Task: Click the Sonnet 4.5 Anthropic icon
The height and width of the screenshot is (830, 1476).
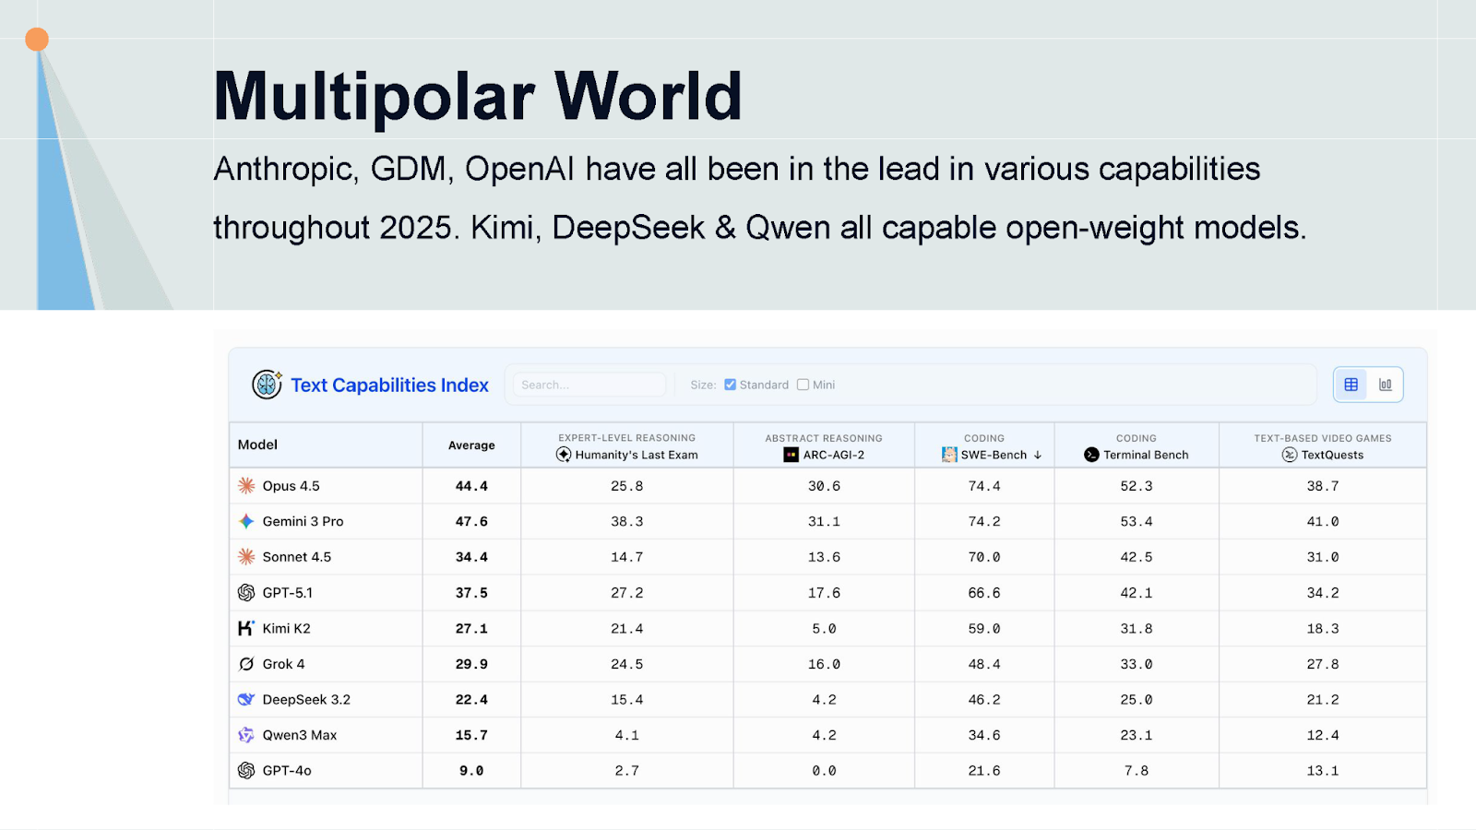Action: pos(246,557)
